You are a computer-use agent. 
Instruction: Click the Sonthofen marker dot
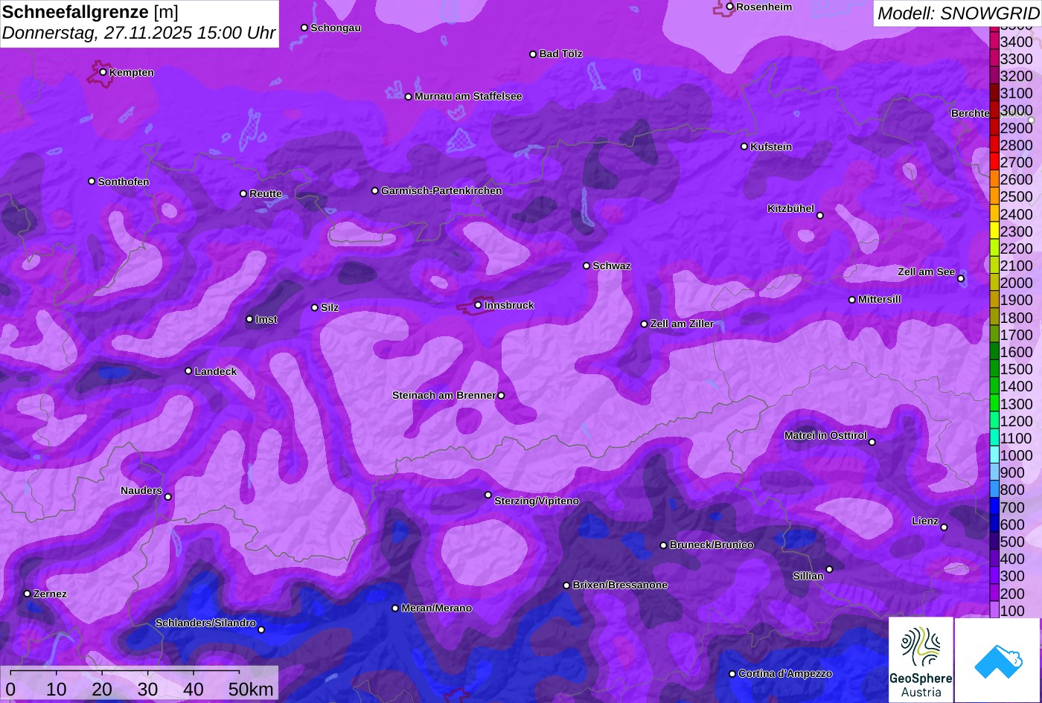point(92,182)
